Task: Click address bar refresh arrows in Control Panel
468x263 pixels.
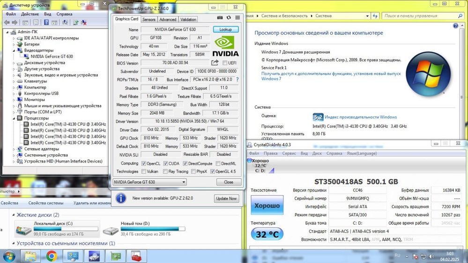Action: (x=375, y=16)
